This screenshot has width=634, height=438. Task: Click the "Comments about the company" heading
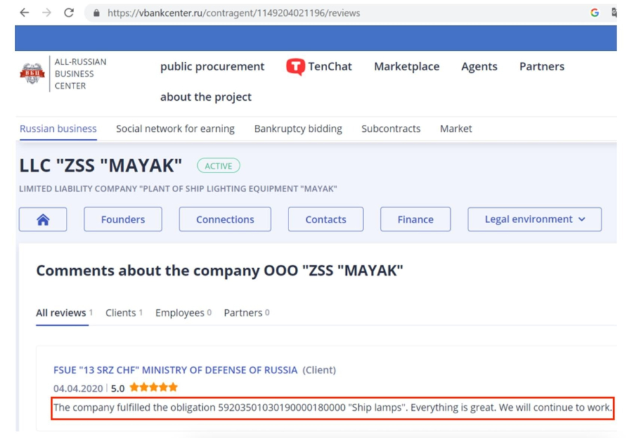[x=219, y=270]
